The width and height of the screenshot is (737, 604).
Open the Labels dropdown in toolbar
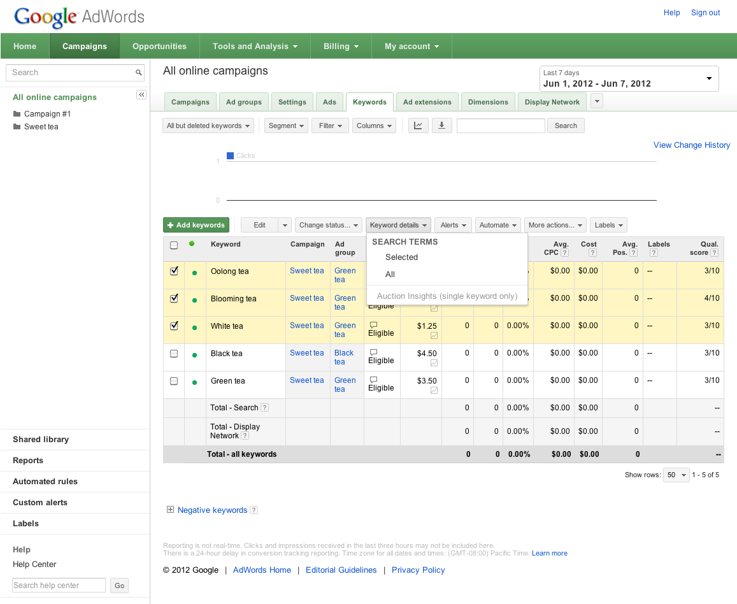[609, 225]
